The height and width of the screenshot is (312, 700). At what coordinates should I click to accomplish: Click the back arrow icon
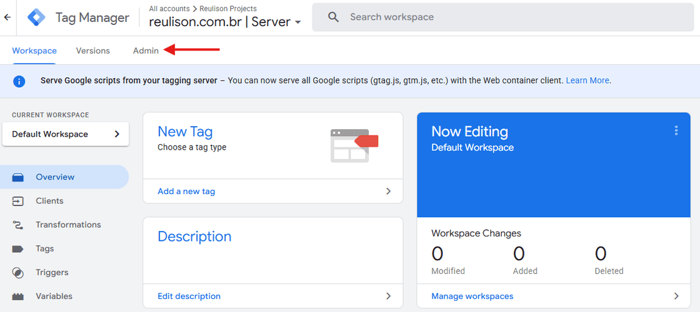tap(7, 17)
